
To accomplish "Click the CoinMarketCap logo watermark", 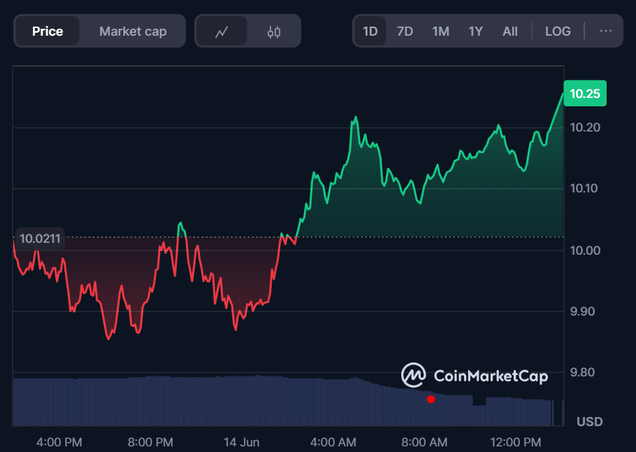I will tap(475, 376).
